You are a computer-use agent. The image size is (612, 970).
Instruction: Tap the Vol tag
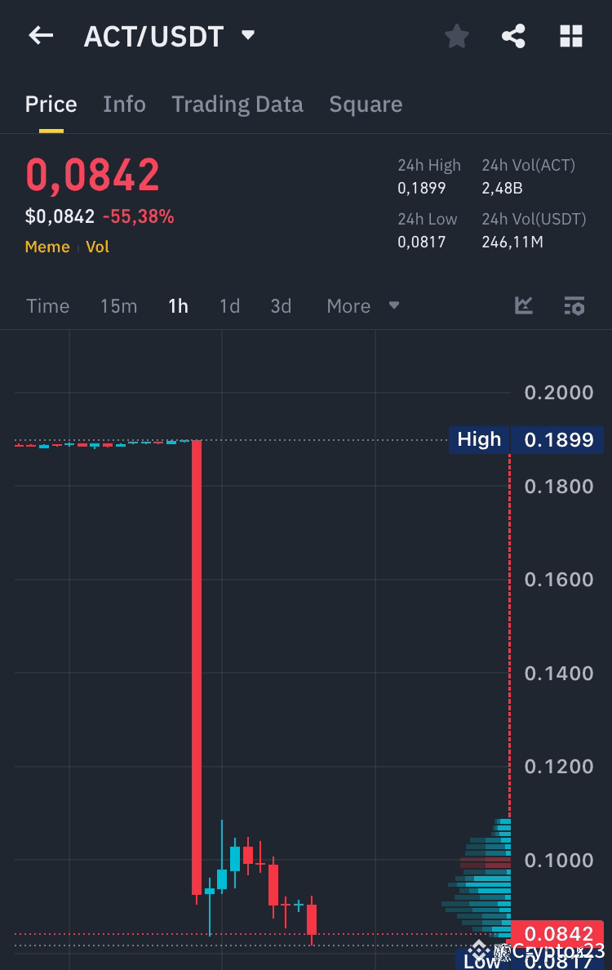[x=97, y=246]
